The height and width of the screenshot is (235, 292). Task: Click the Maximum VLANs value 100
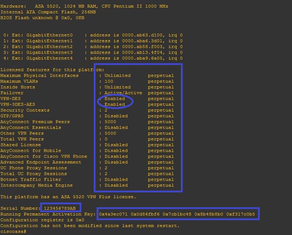109,81
